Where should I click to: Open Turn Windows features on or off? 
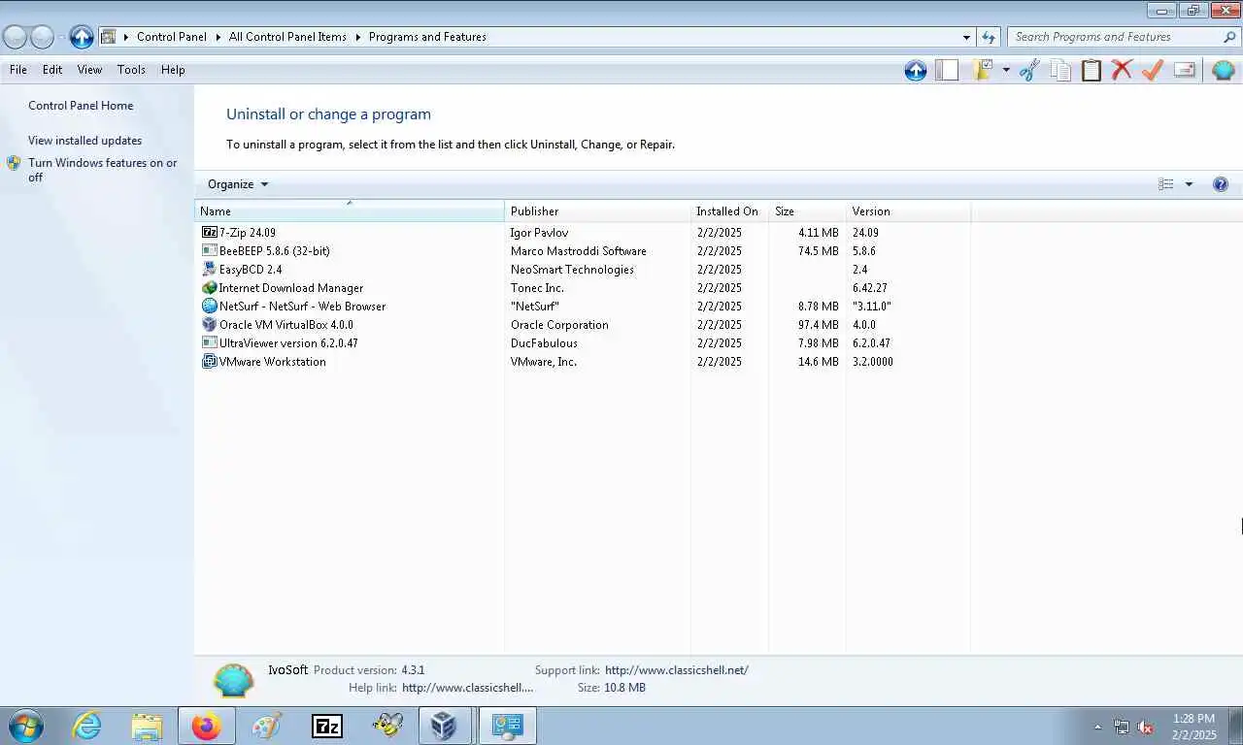coord(102,170)
